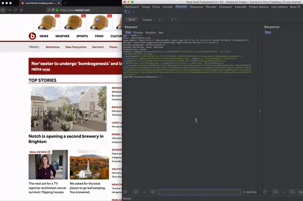Click the request search text field
303x201 pixels.
point(199,192)
